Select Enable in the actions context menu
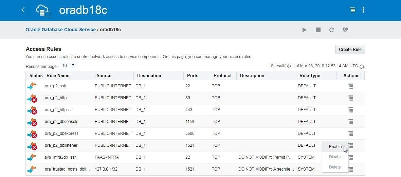401x177 pixels. 335,146
